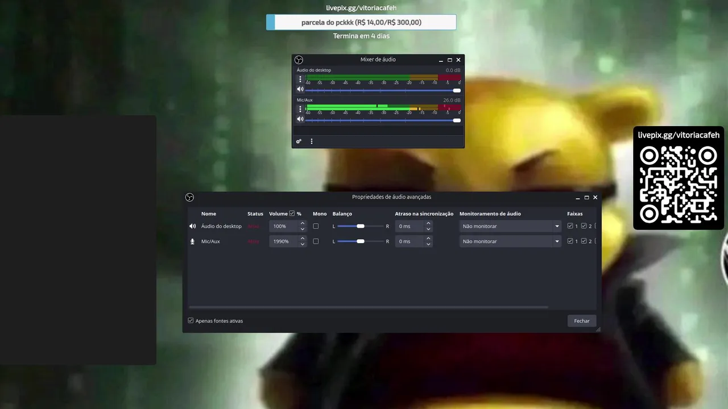This screenshot has height=409, width=728.
Task: Uncheck track 1 for Áudio do desktop
Action: coord(570,226)
